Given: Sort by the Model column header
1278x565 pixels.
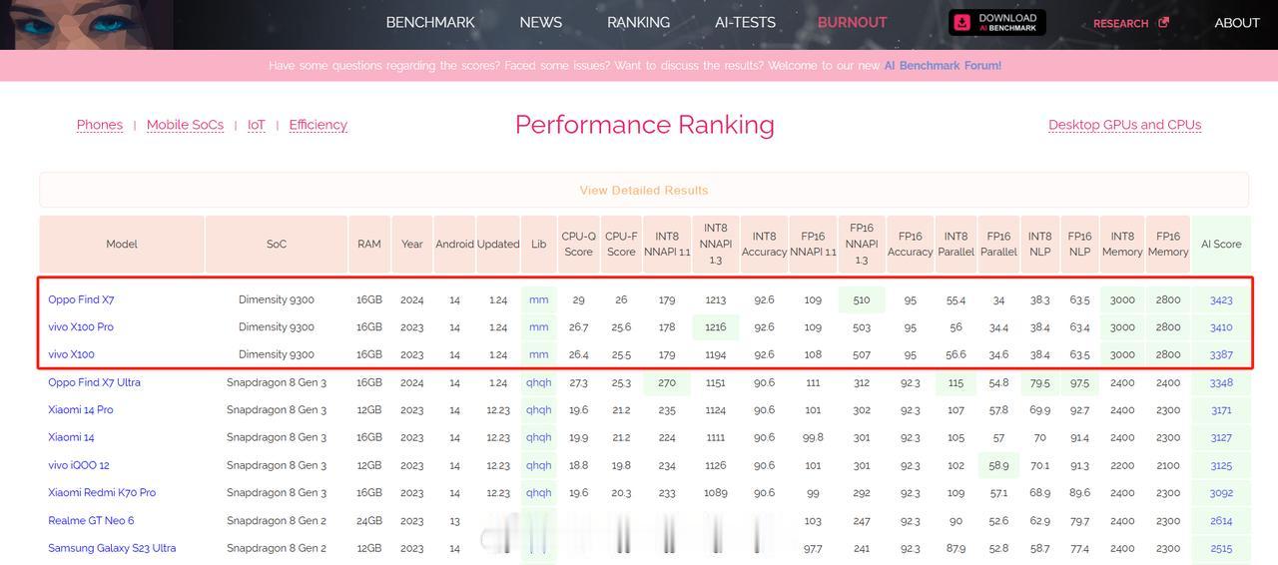Looking at the screenshot, I should (x=122, y=244).
